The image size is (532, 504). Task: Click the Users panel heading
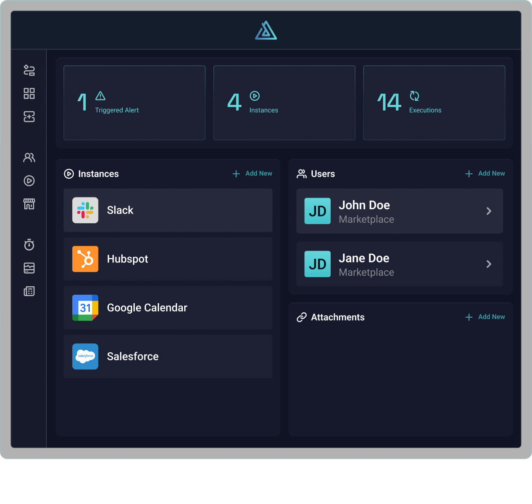click(x=323, y=174)
